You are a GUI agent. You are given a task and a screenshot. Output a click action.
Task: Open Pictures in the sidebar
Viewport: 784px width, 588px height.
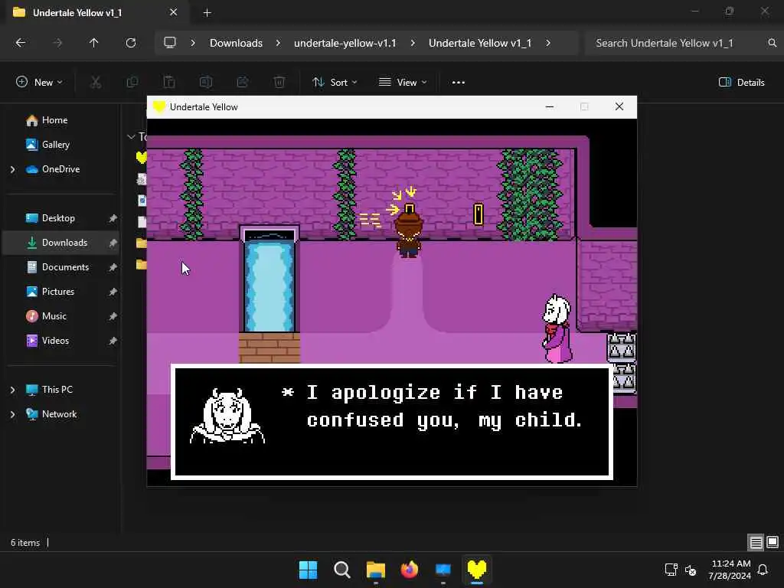58,292
